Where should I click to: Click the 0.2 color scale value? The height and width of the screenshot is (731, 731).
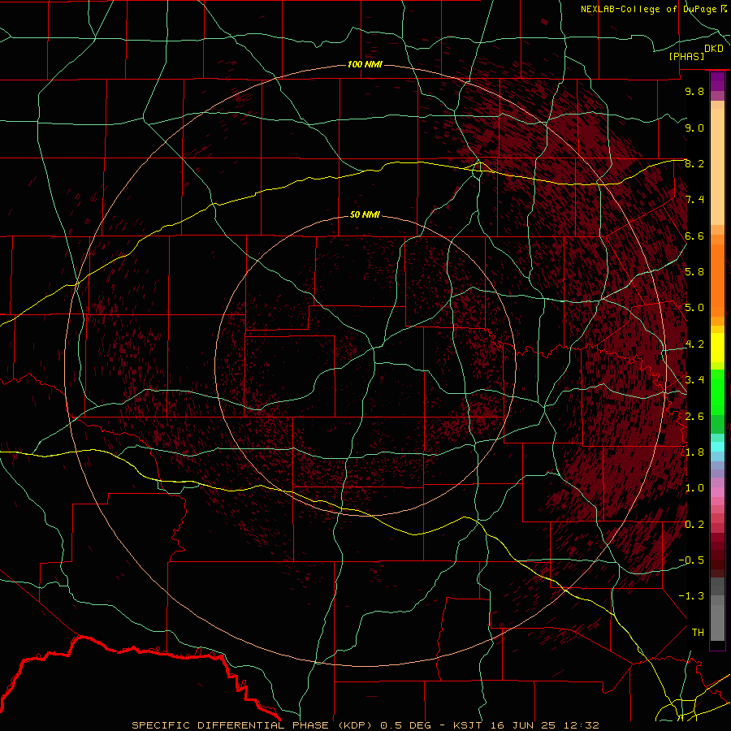pyautogui.click(x=694, y=524)
